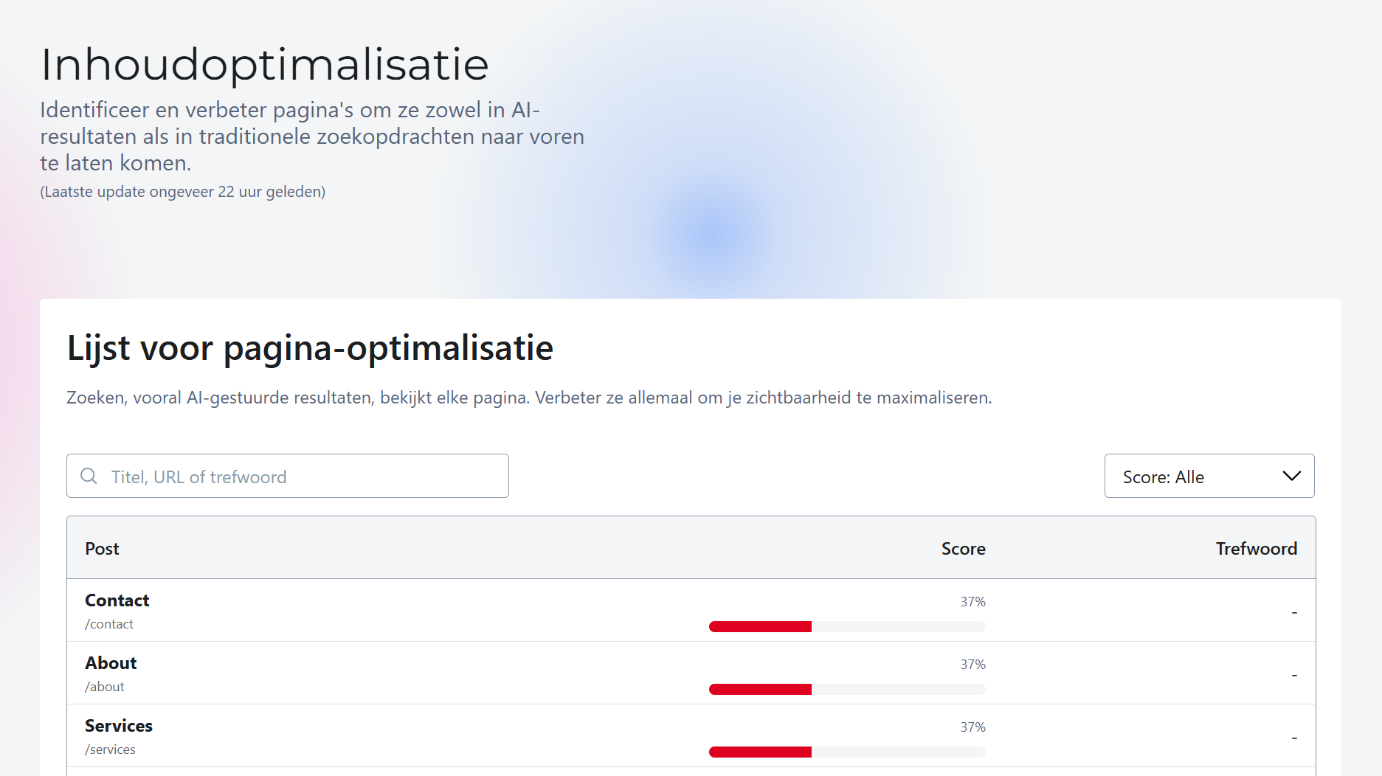Sort by the Trefwoord column header
This screenshot has width=1382, height=776.
[1257, 548]
